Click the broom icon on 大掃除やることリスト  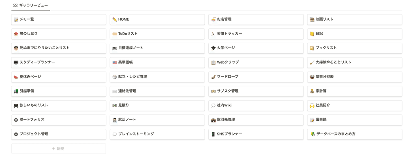click(x=312, y=63)
